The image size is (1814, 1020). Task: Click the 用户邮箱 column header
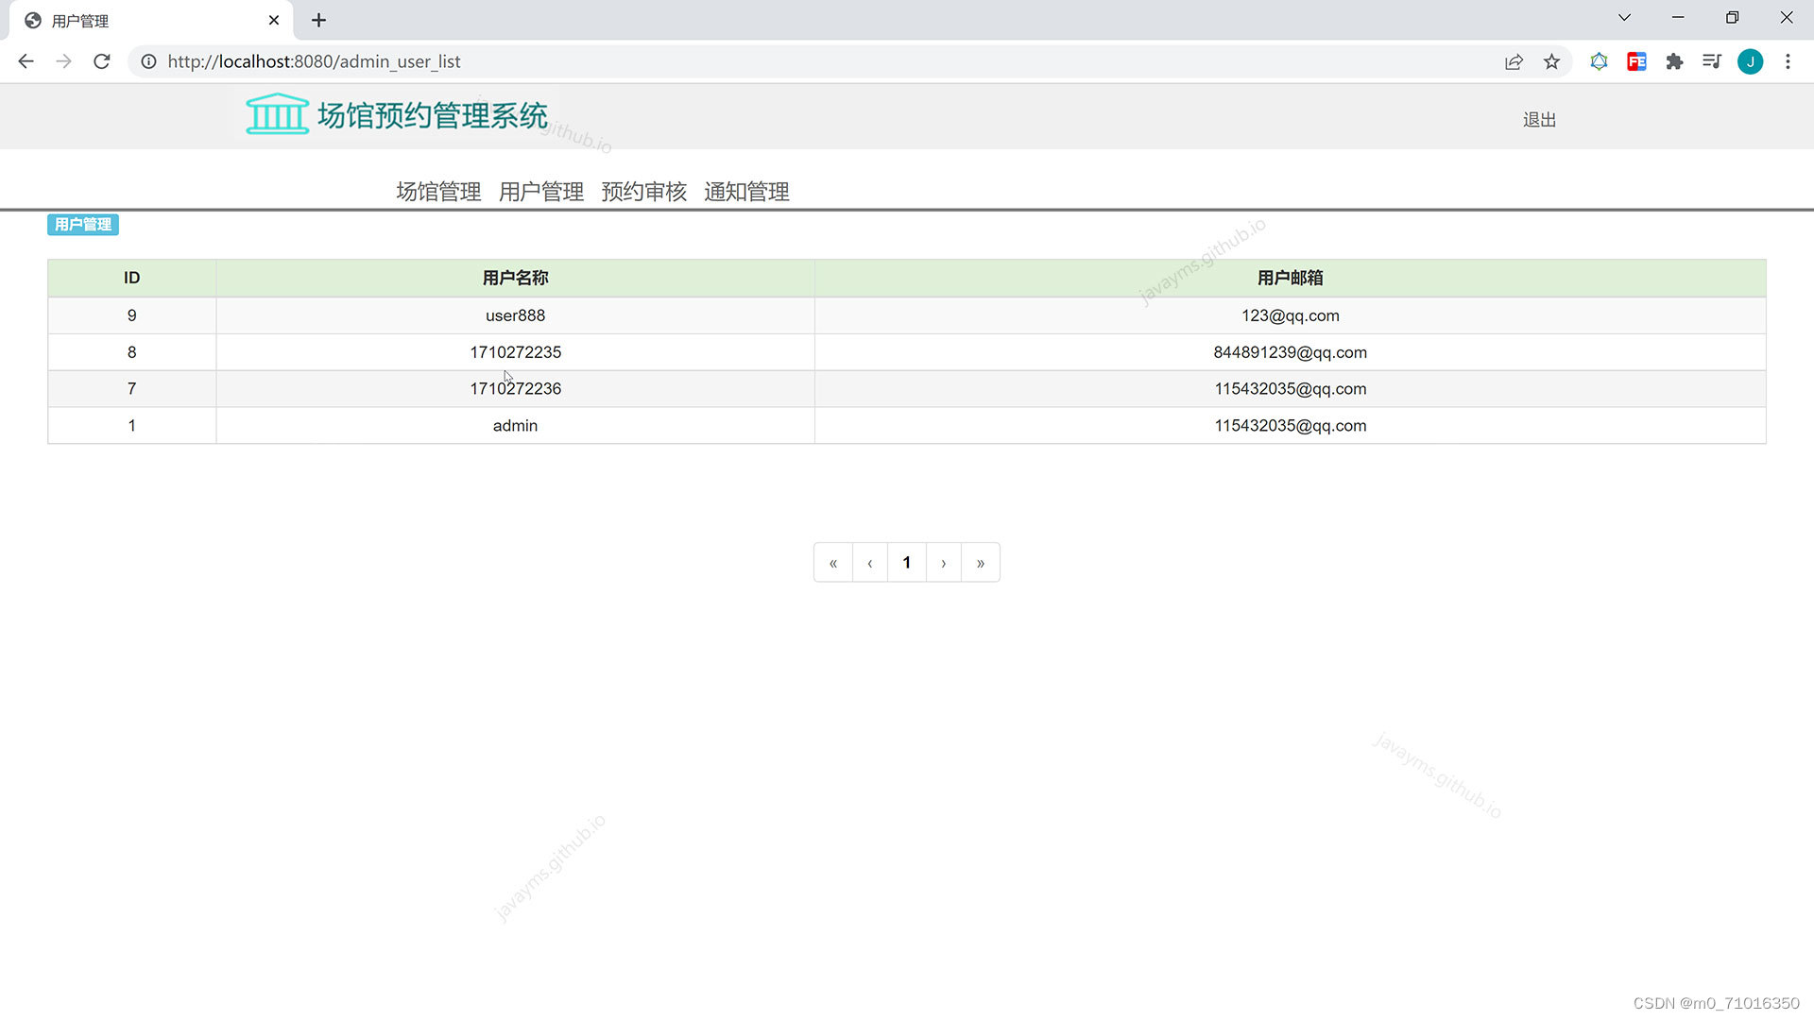1291,278
